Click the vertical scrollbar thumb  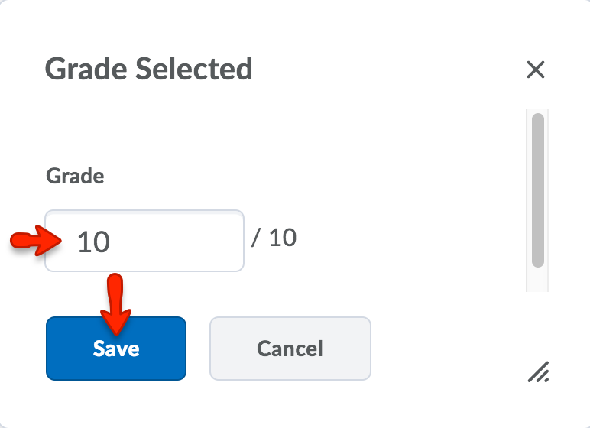pos(537,190)
